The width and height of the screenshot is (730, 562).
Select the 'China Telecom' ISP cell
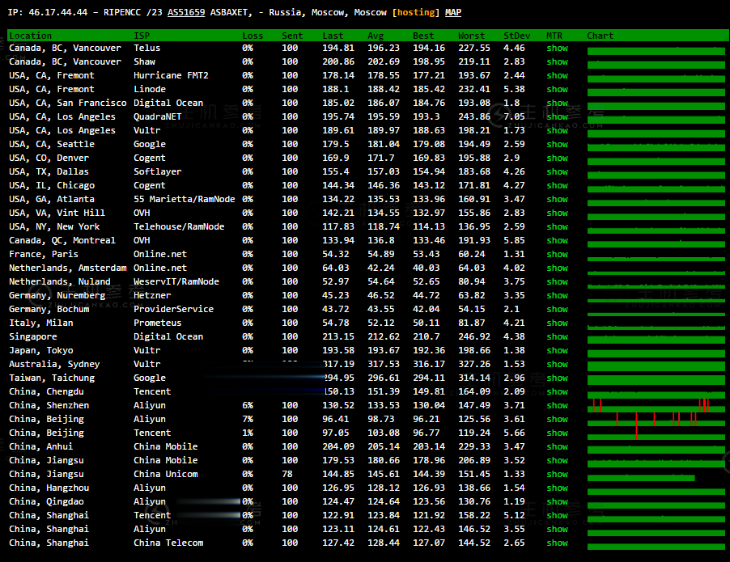coord(168,543)
